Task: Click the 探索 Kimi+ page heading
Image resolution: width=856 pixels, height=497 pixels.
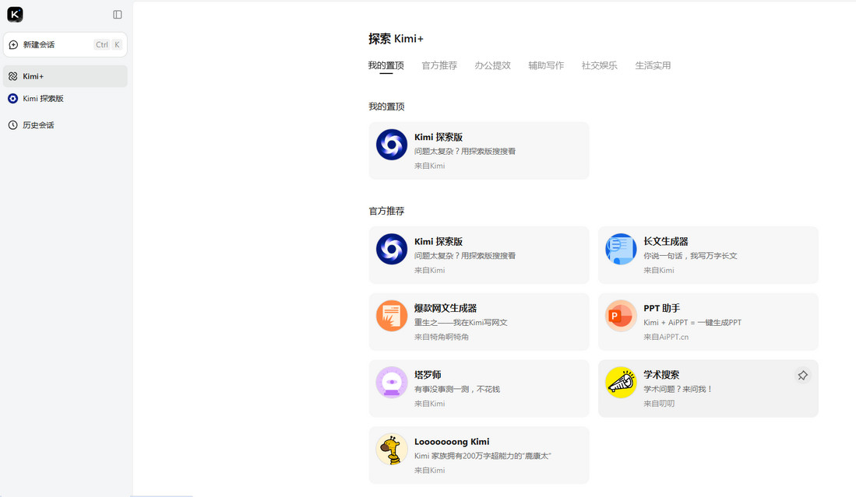Action: pos(396,39)
